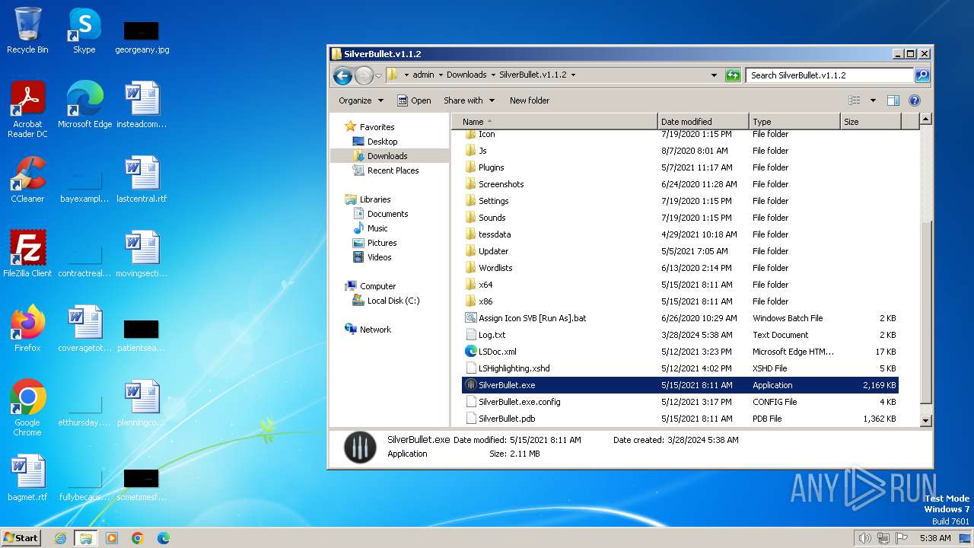The image size is (974, 548).
Task: Select the SilverBullet.exe.config file
Action: (680, 402)
